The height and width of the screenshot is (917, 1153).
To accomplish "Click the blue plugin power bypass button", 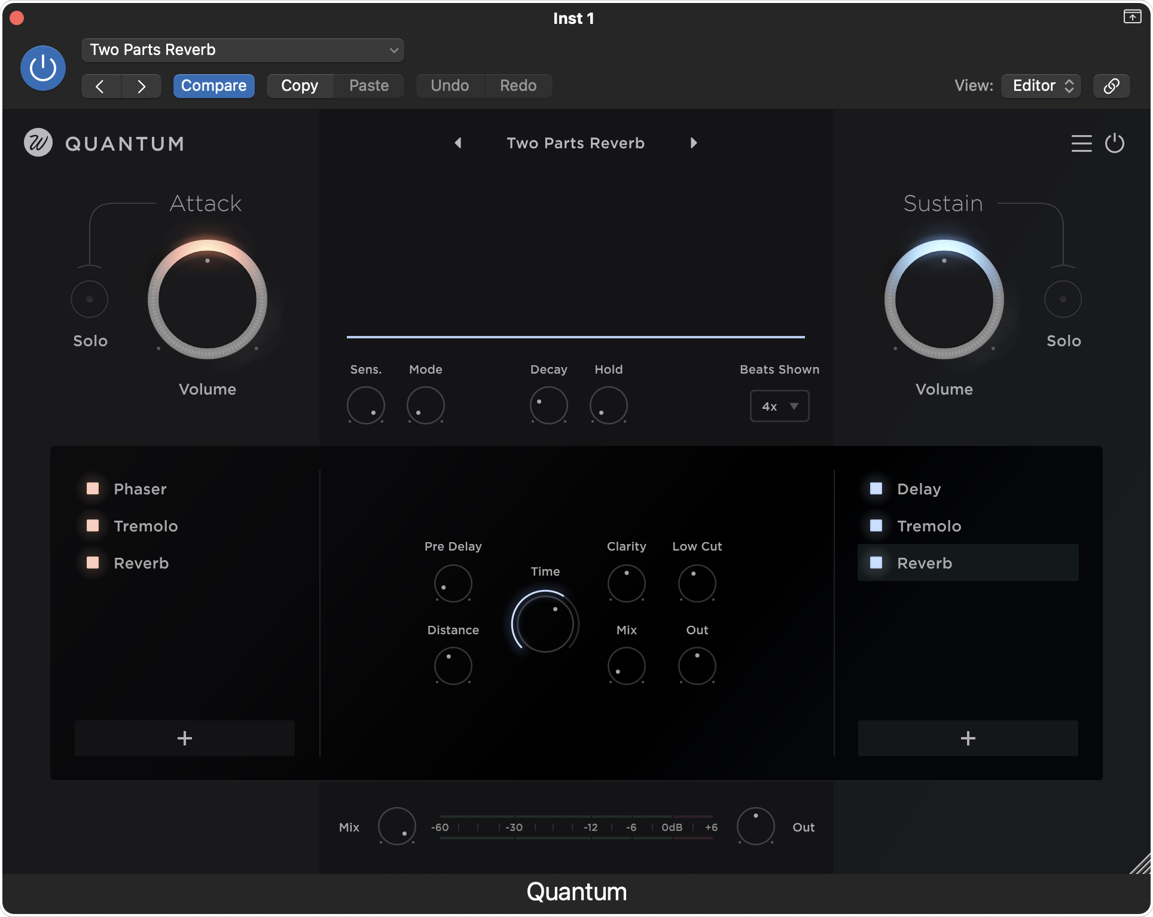I will tap(43, 68).
